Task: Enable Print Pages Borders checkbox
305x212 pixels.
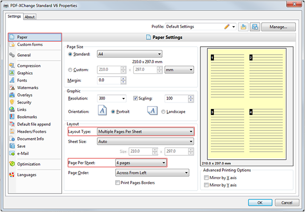Action: tap(118, 183)
